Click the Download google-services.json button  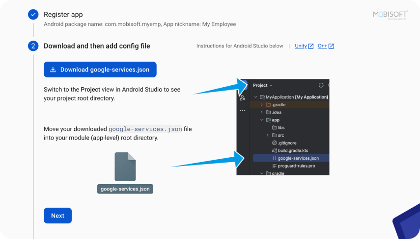point(100,70)
